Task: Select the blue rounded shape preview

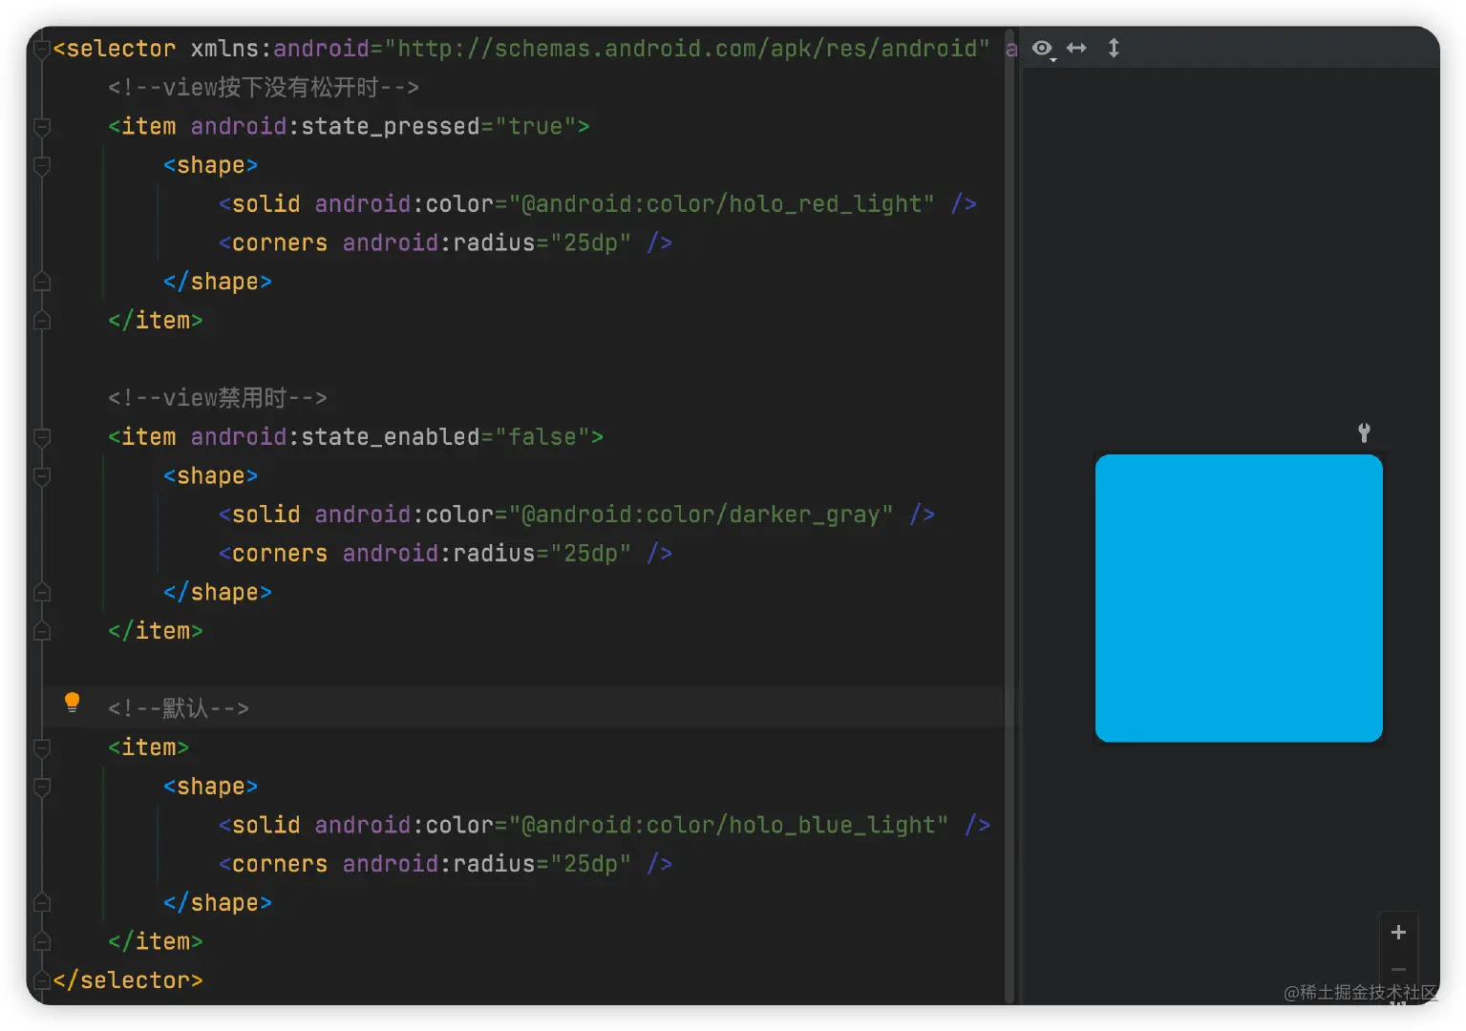Action: pos(1239,598)
